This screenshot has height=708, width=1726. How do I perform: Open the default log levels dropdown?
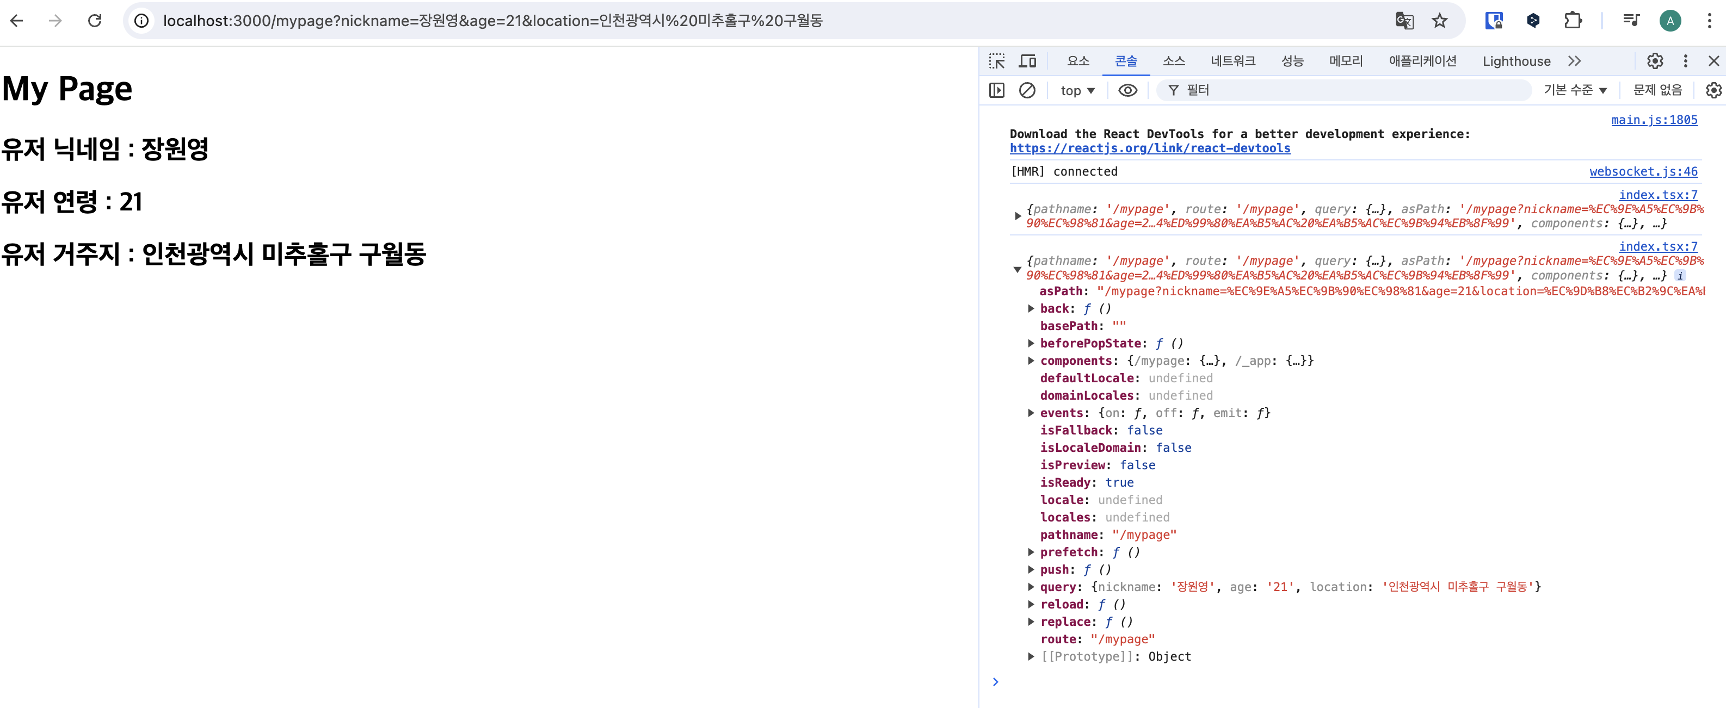(1575, 90)
